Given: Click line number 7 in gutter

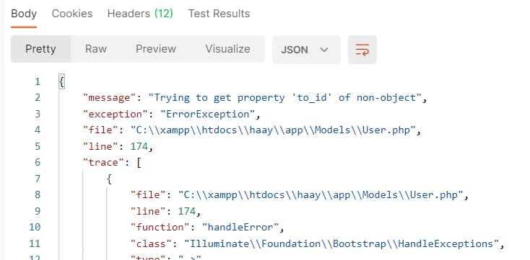Looking at the screenshot, I should [x=37, y=179].
